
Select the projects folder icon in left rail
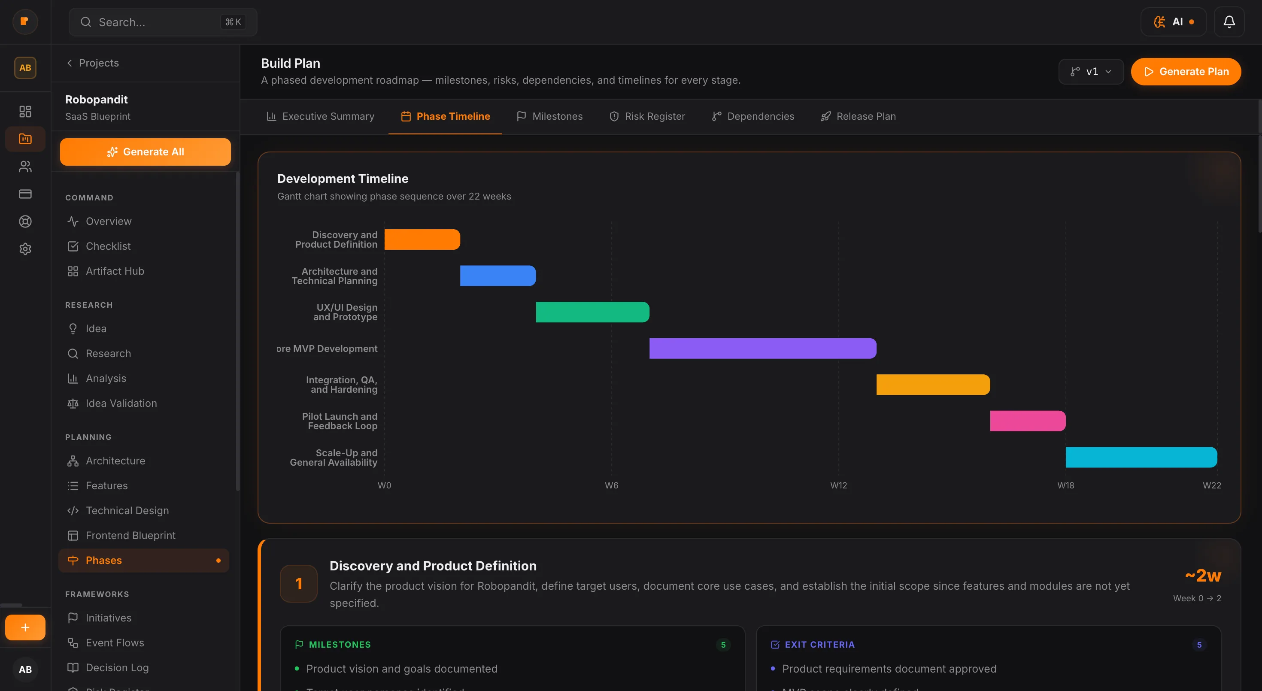pos(25,139)
